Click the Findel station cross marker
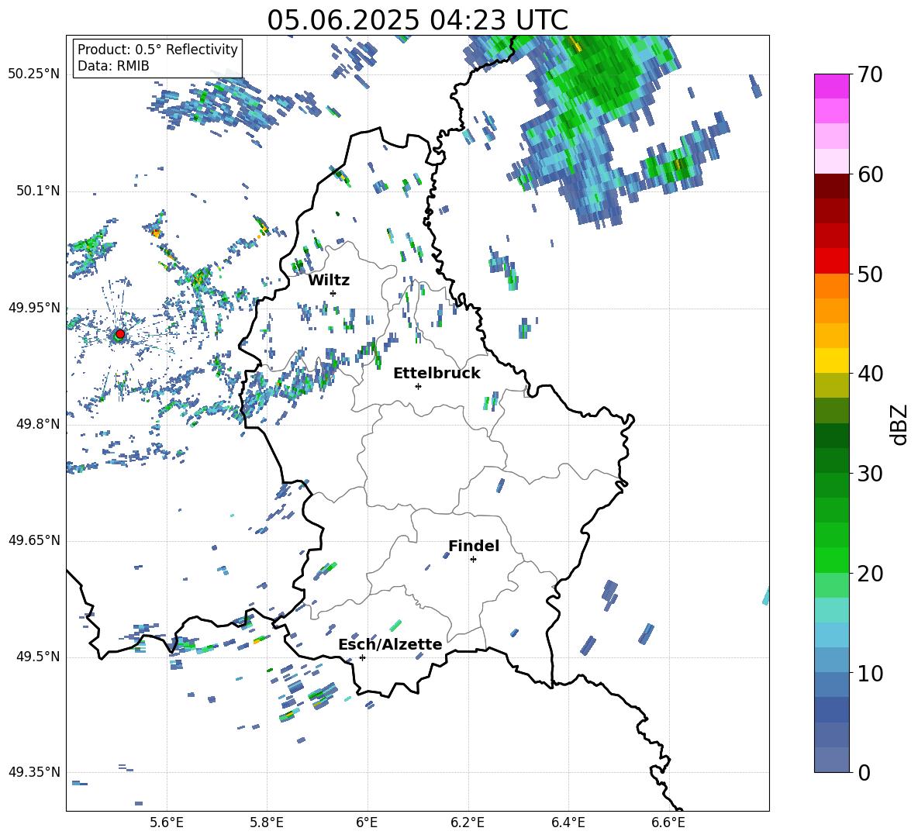The image size is (918, 838). 473,560
